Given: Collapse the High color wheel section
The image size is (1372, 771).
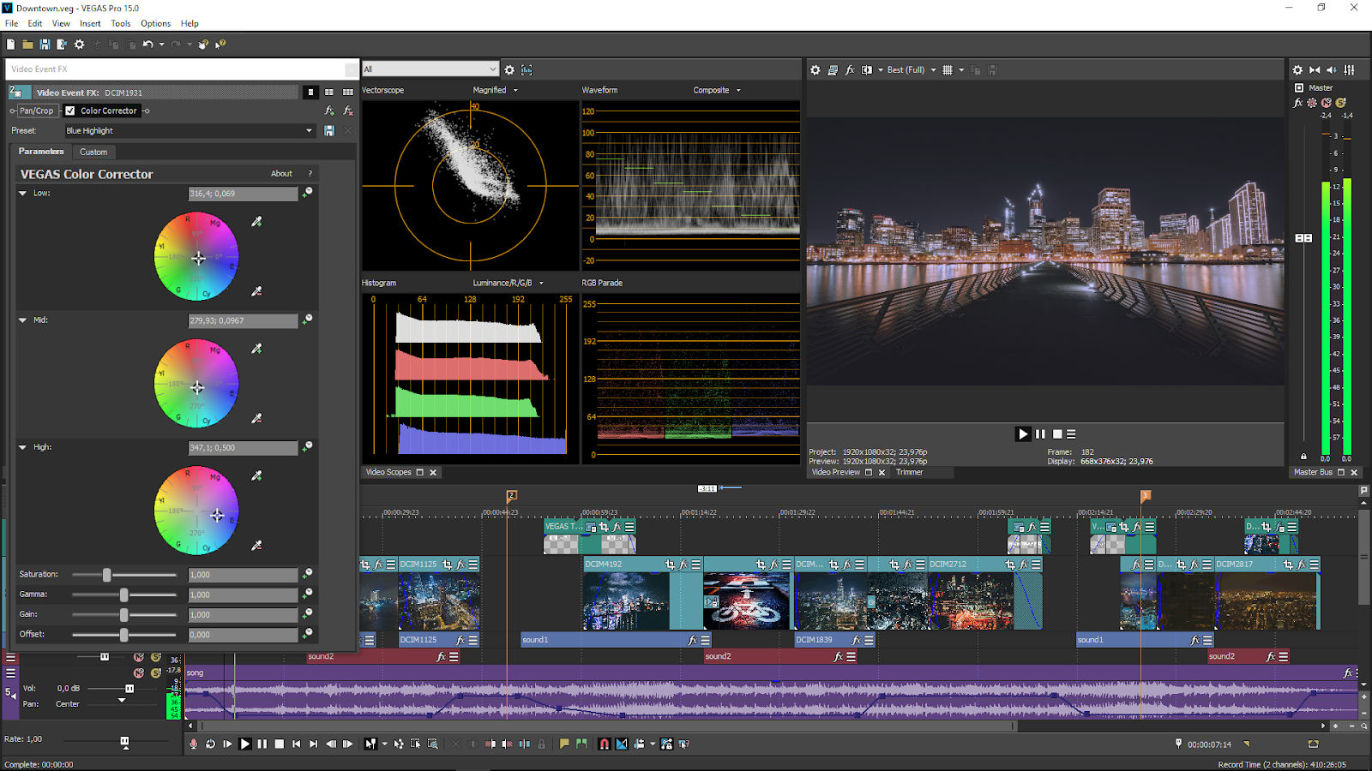Looking at the screenshot, I should pos(22,446).
